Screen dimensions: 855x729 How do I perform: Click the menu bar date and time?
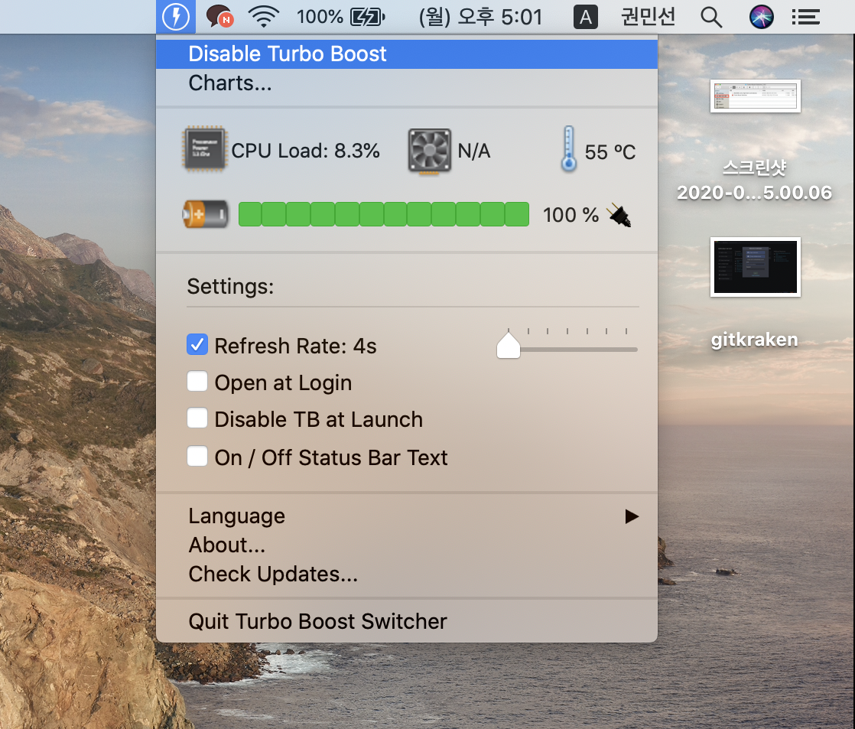tap(480, 17)
